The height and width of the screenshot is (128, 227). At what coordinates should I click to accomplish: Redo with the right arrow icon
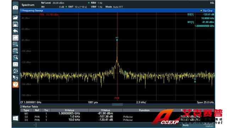15,38
